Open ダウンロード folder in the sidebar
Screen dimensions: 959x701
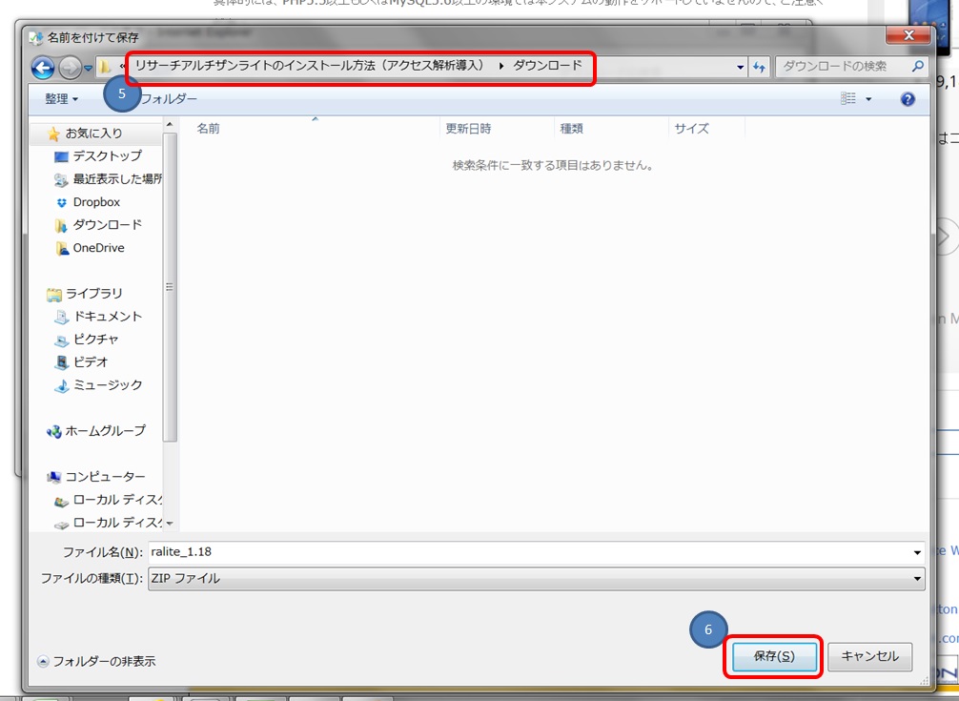tap(107, 225)
